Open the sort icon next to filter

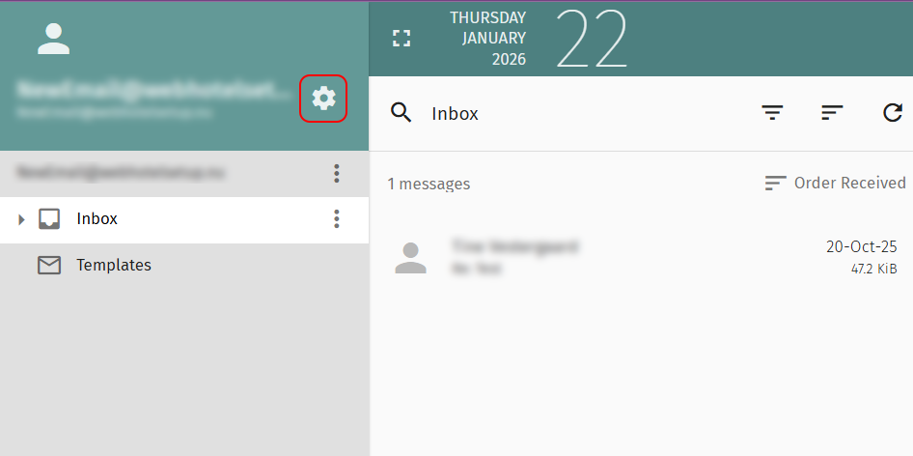(x=832, y=112)
